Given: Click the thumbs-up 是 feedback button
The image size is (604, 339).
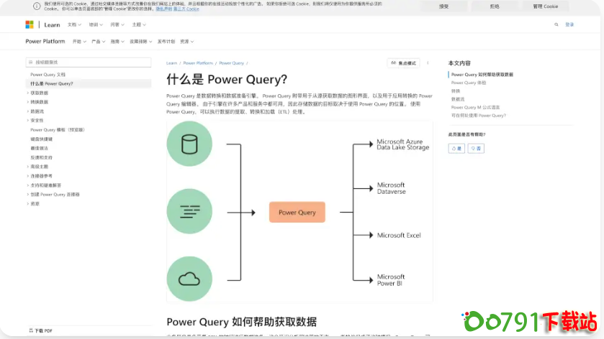Looking at the screenshot, I should pyautogui.click(x=456, y=148).
